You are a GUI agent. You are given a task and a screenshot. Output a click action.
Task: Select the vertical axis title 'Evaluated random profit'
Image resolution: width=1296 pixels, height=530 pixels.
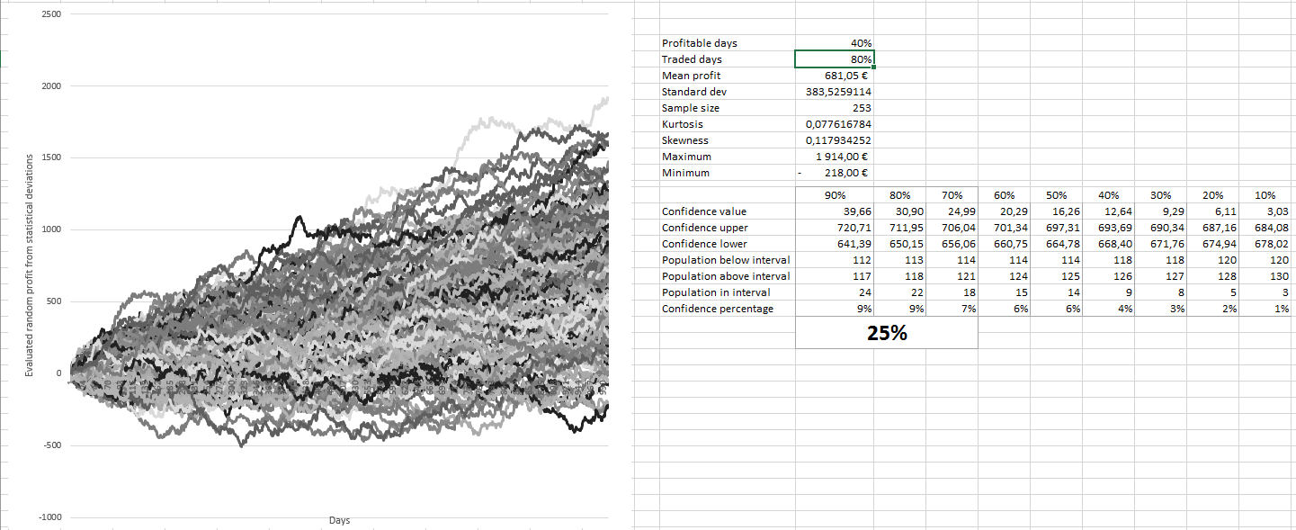coord(29,265)
